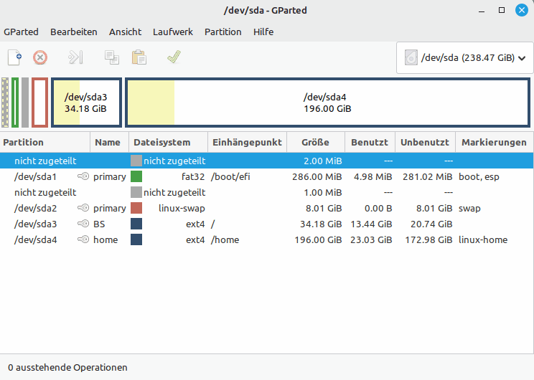This screenshot has height=380, width=534.
Task: Click the delete partition toolbar icon
Action: point(40,57)
